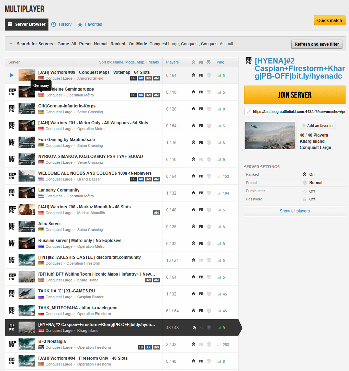The width and height of the screenshot is (349, 371).
Task: Click the PB icon on NYRKOV, SIMAKOV row
Action: (201, 159)
